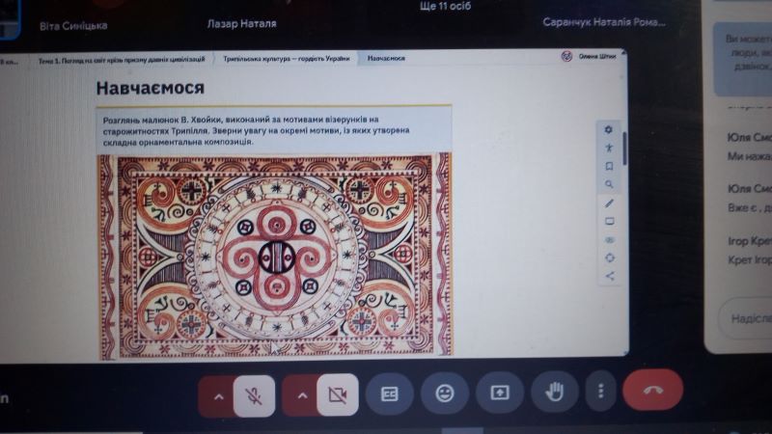Expand video settings chevron beside camera
Screen dimensions: 772x434
click(302, 395)
